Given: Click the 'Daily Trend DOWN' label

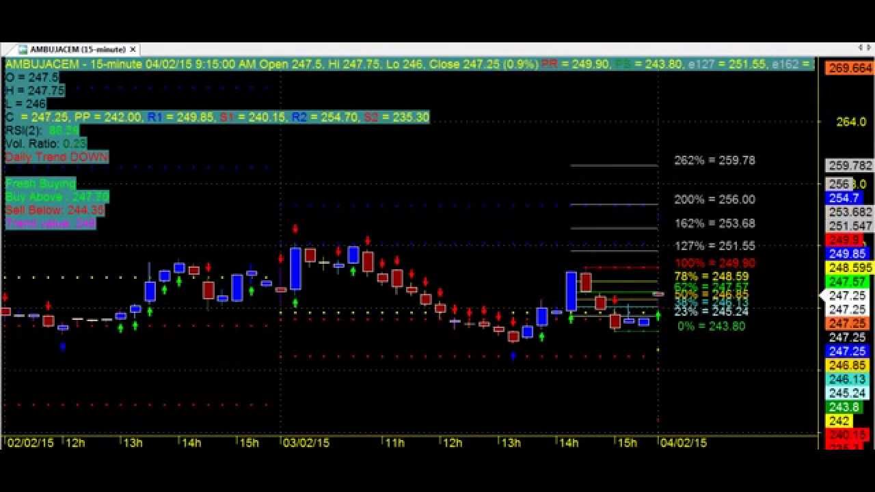Looking at the screenshot, I should [57, 156].
